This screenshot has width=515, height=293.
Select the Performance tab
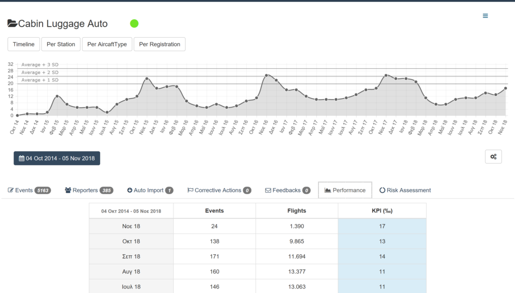[345, 190]
